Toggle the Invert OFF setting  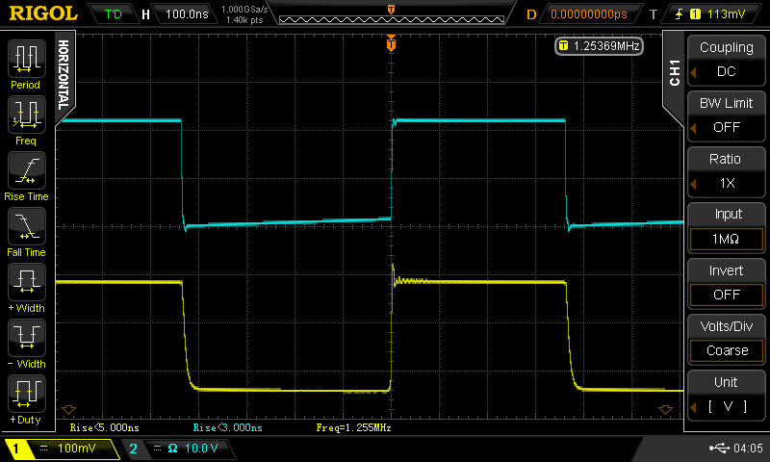[x=726, y=283]
